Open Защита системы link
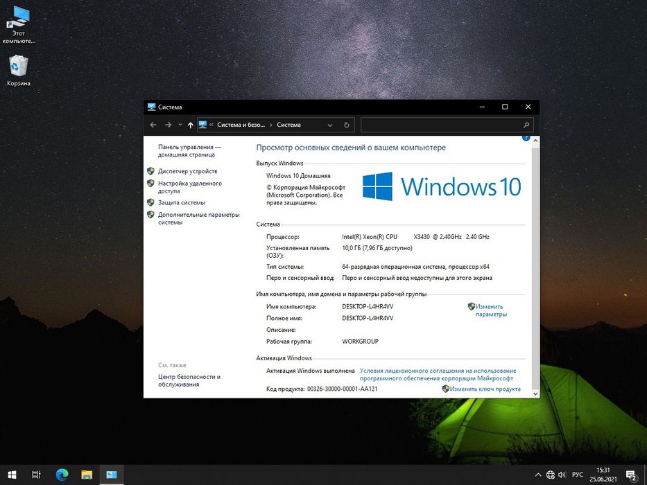Viewport: 647px width, 485px height. [x=182, y=202]
